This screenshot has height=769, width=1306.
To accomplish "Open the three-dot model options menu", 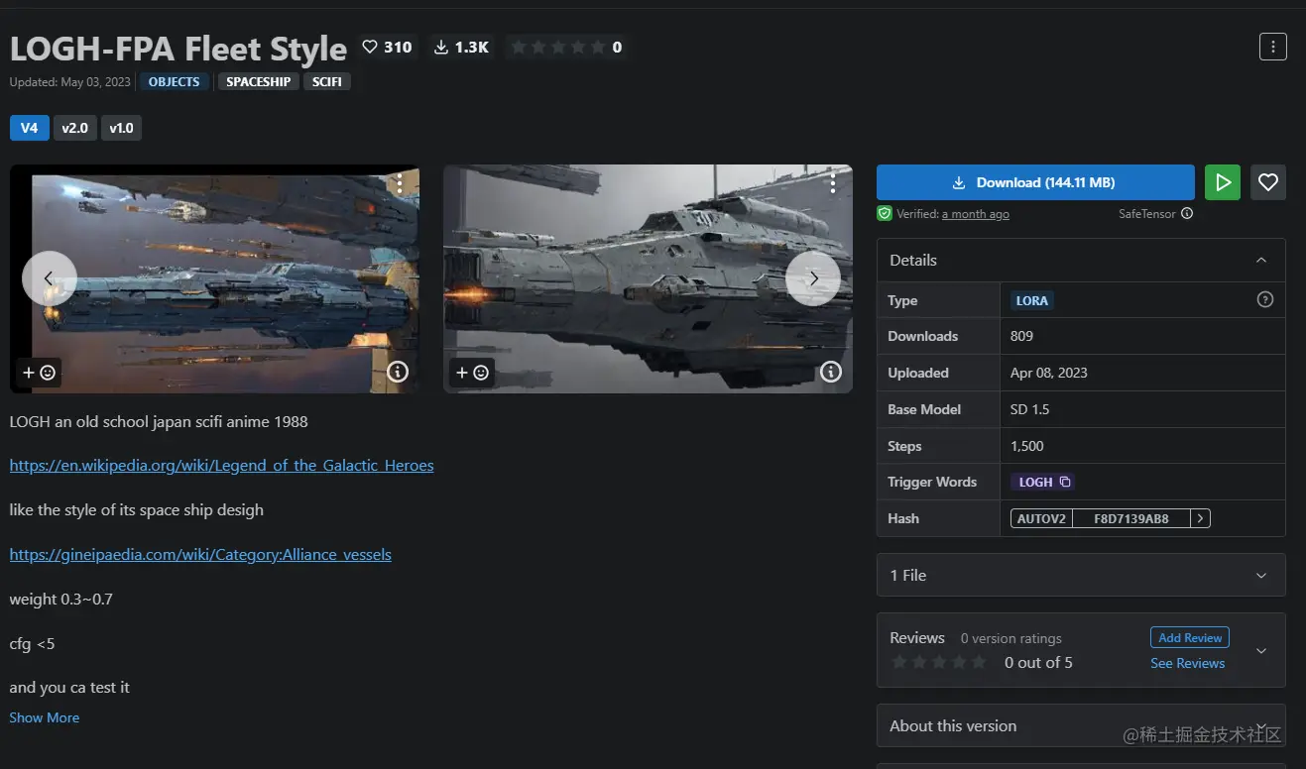I will click(1272, 47).
